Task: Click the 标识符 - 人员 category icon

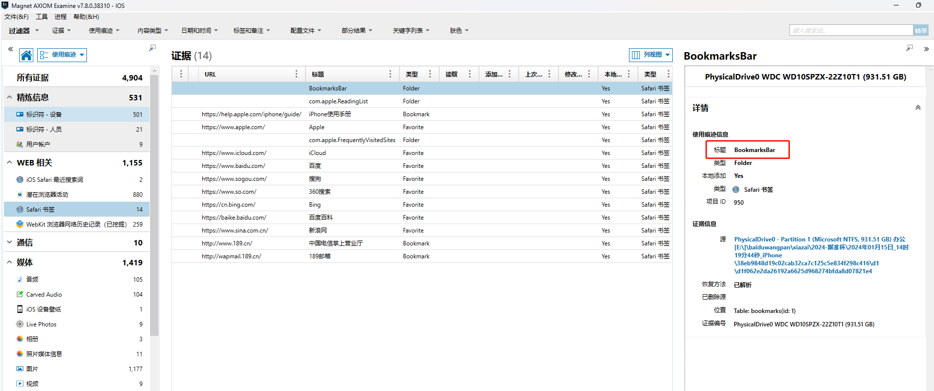Action: (20, 129)
